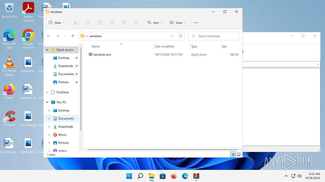Select crosslet.png desktop file
Screen dimensions: 325x182
[x=28, y=118]
